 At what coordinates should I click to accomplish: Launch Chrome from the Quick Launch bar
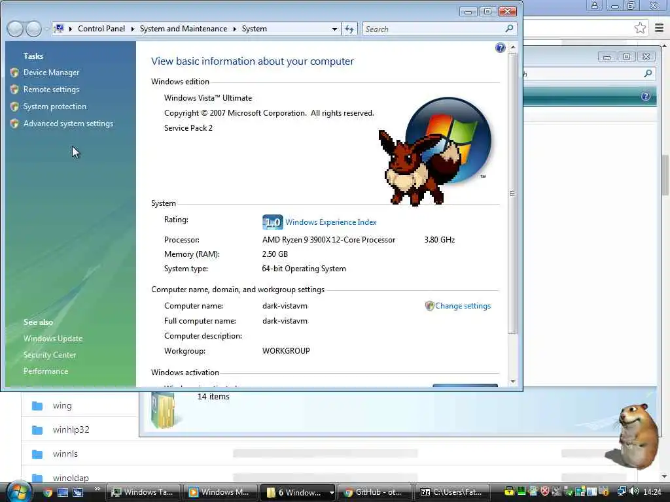(x=47, y=492)
